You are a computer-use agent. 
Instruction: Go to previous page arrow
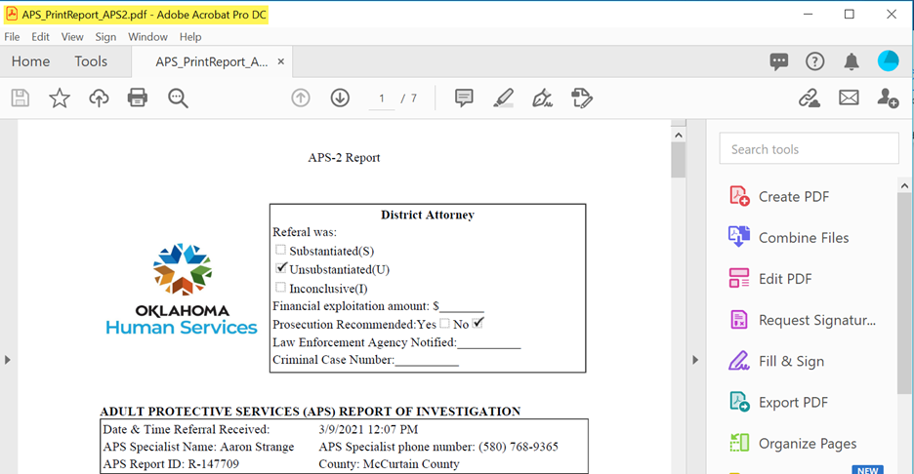coord(301,98)
